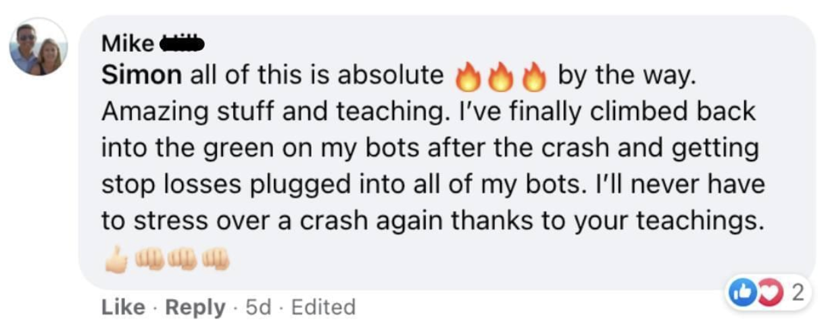Reply to Mike's comment
The width and height of the screenshot is (826, 332).
195,307
